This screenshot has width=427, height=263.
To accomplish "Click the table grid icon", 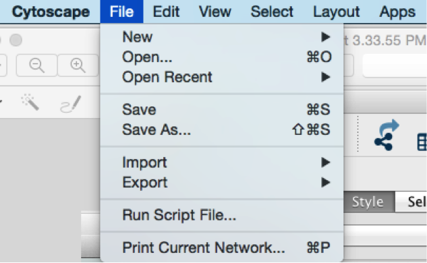I will click(x=422, y=142).
